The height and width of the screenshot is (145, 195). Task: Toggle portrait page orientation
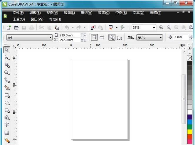[94, 38]
